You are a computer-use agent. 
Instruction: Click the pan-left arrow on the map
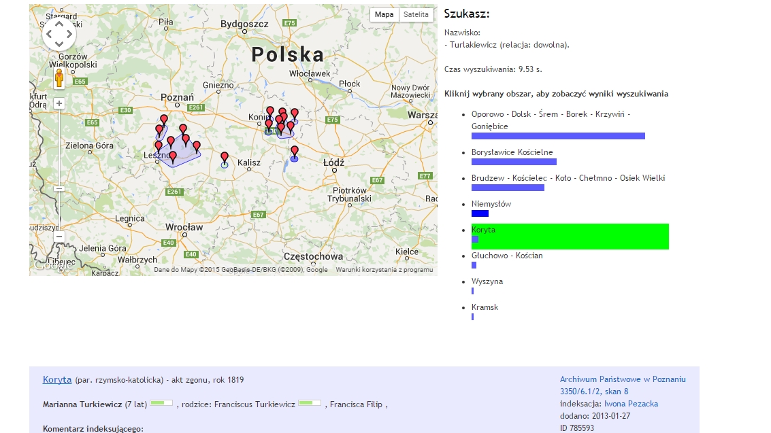[x=48, y=33]
